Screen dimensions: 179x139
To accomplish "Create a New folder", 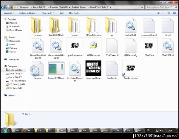I will coord(74,13).
